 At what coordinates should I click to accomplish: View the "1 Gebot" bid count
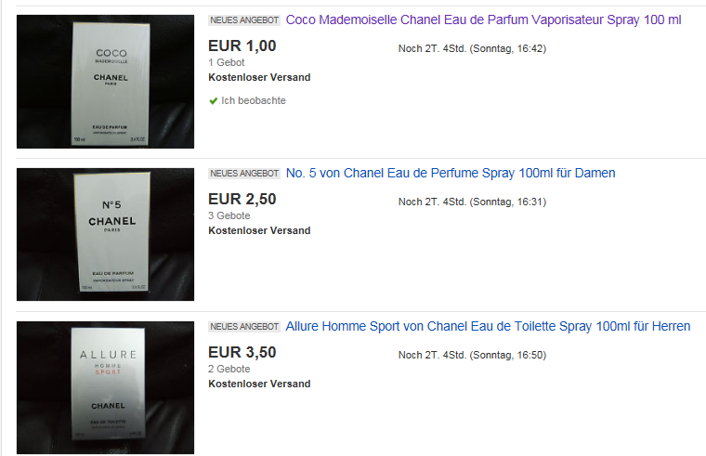pos(227,62)
